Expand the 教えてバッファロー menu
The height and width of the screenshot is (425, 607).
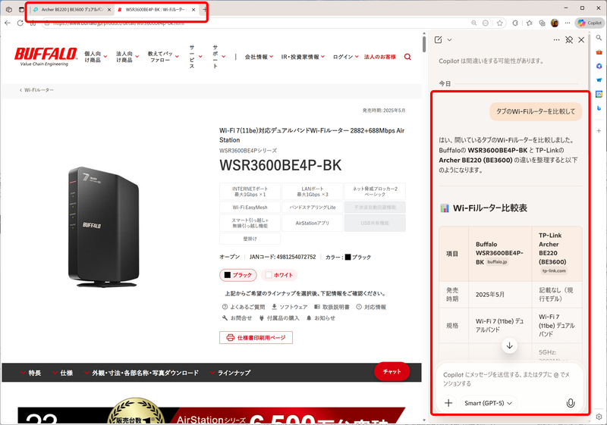click(162, 57)
